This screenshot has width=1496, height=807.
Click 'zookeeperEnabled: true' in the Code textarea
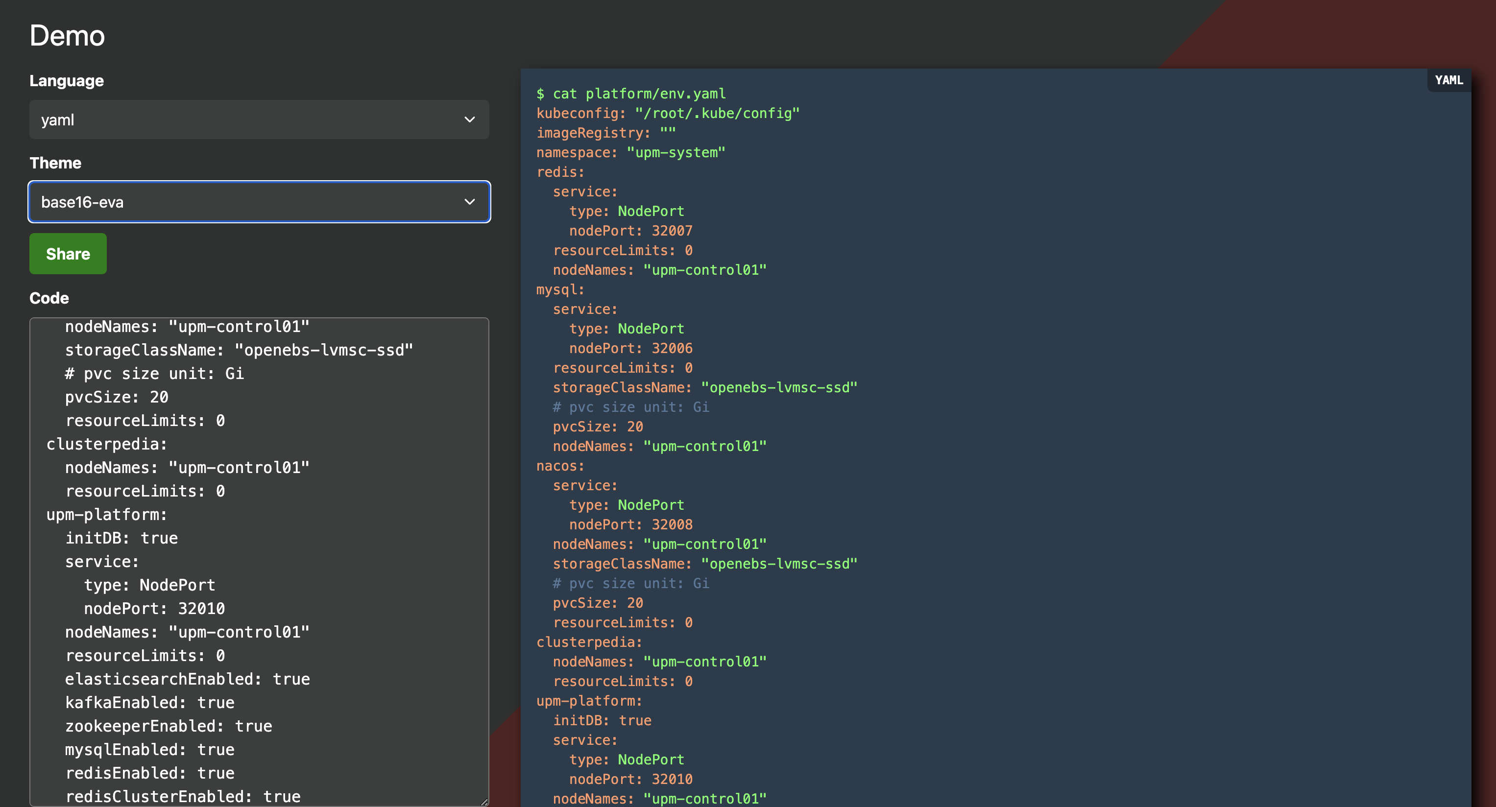[x=169, y=726]
